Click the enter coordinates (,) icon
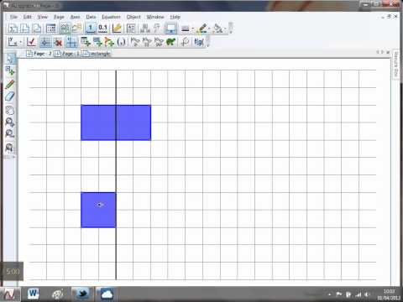403x302 pixels. click(x=121, y=42)
